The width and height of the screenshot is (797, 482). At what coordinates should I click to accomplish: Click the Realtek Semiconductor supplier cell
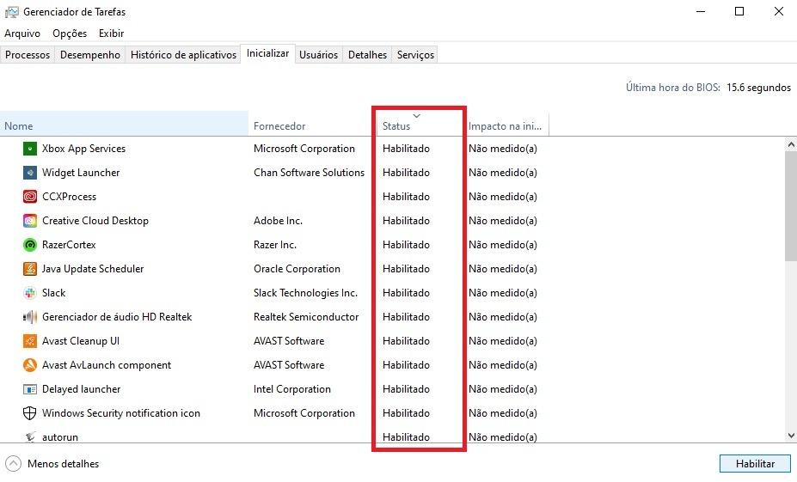tap(306, 317)
